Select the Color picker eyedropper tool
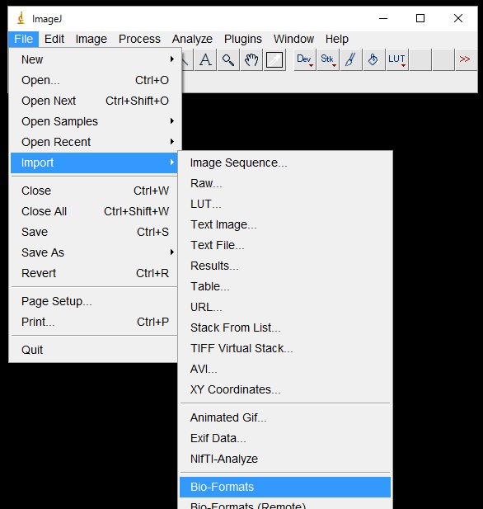Screen dimensions: 483x509 (274, 59)
